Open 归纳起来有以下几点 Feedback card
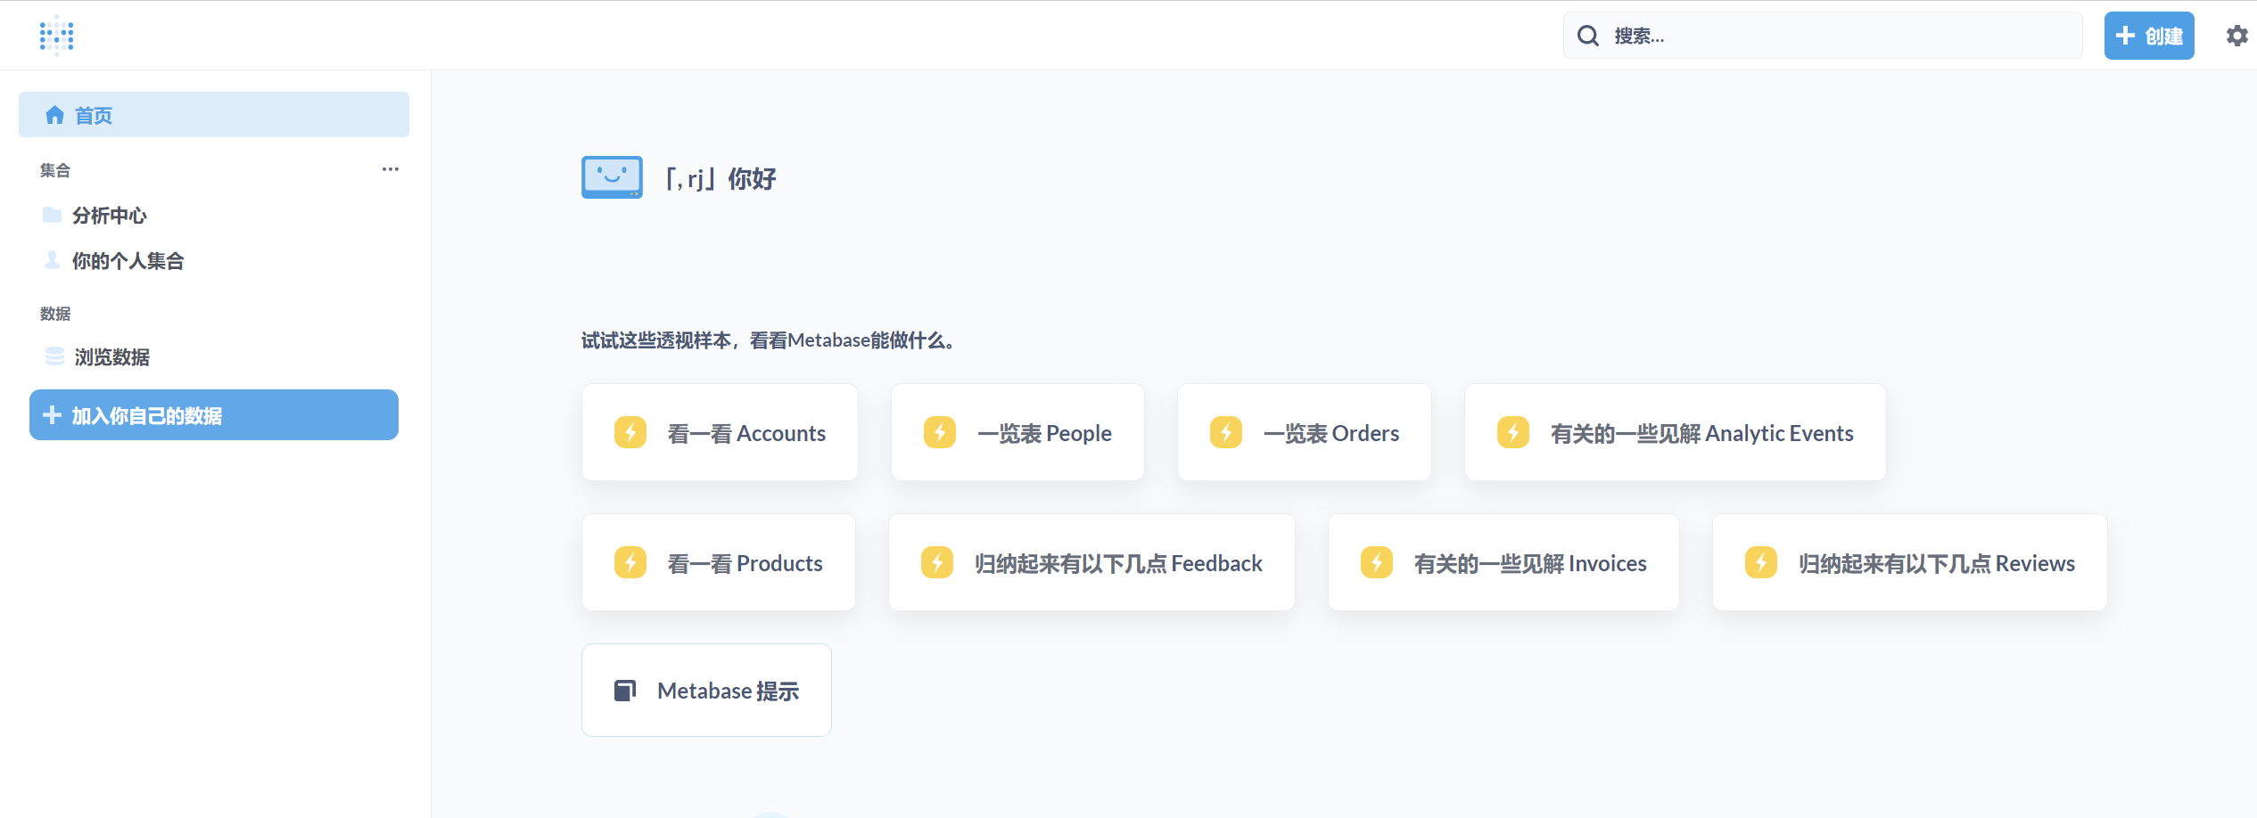The image size is (2257, 818). point(1091,563)
